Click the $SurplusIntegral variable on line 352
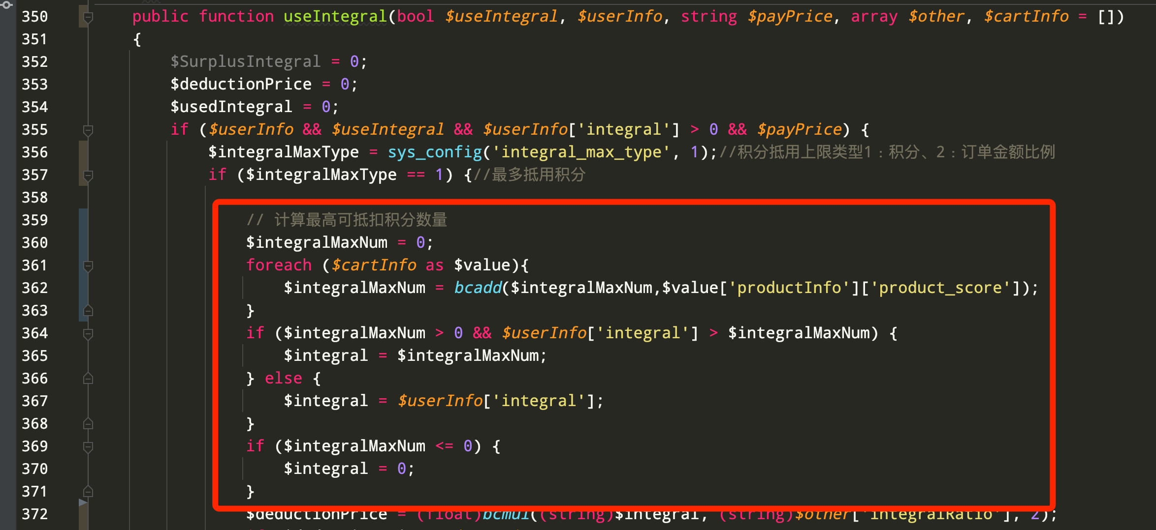The height and width of the screenshot is (530, 1156). tap(245, 62)
